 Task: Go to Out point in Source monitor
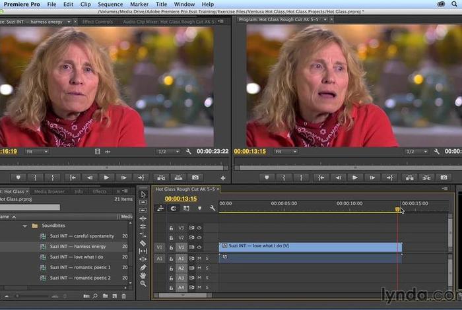click(x=141, y=177)
